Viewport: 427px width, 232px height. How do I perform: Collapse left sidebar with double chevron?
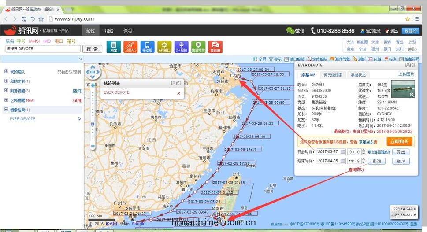80,59
